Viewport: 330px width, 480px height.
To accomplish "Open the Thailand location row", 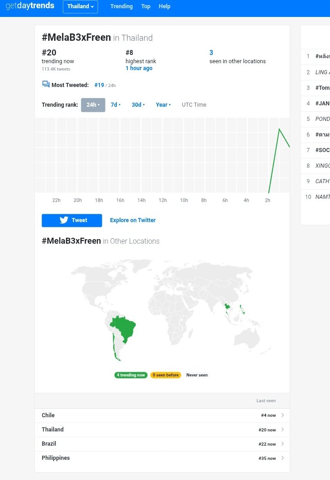I will pos(162,430).
